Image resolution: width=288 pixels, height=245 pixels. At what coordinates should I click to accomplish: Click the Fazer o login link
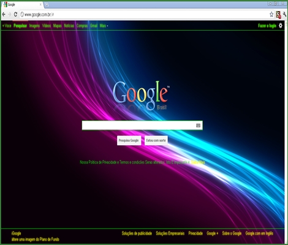(267, 26)
